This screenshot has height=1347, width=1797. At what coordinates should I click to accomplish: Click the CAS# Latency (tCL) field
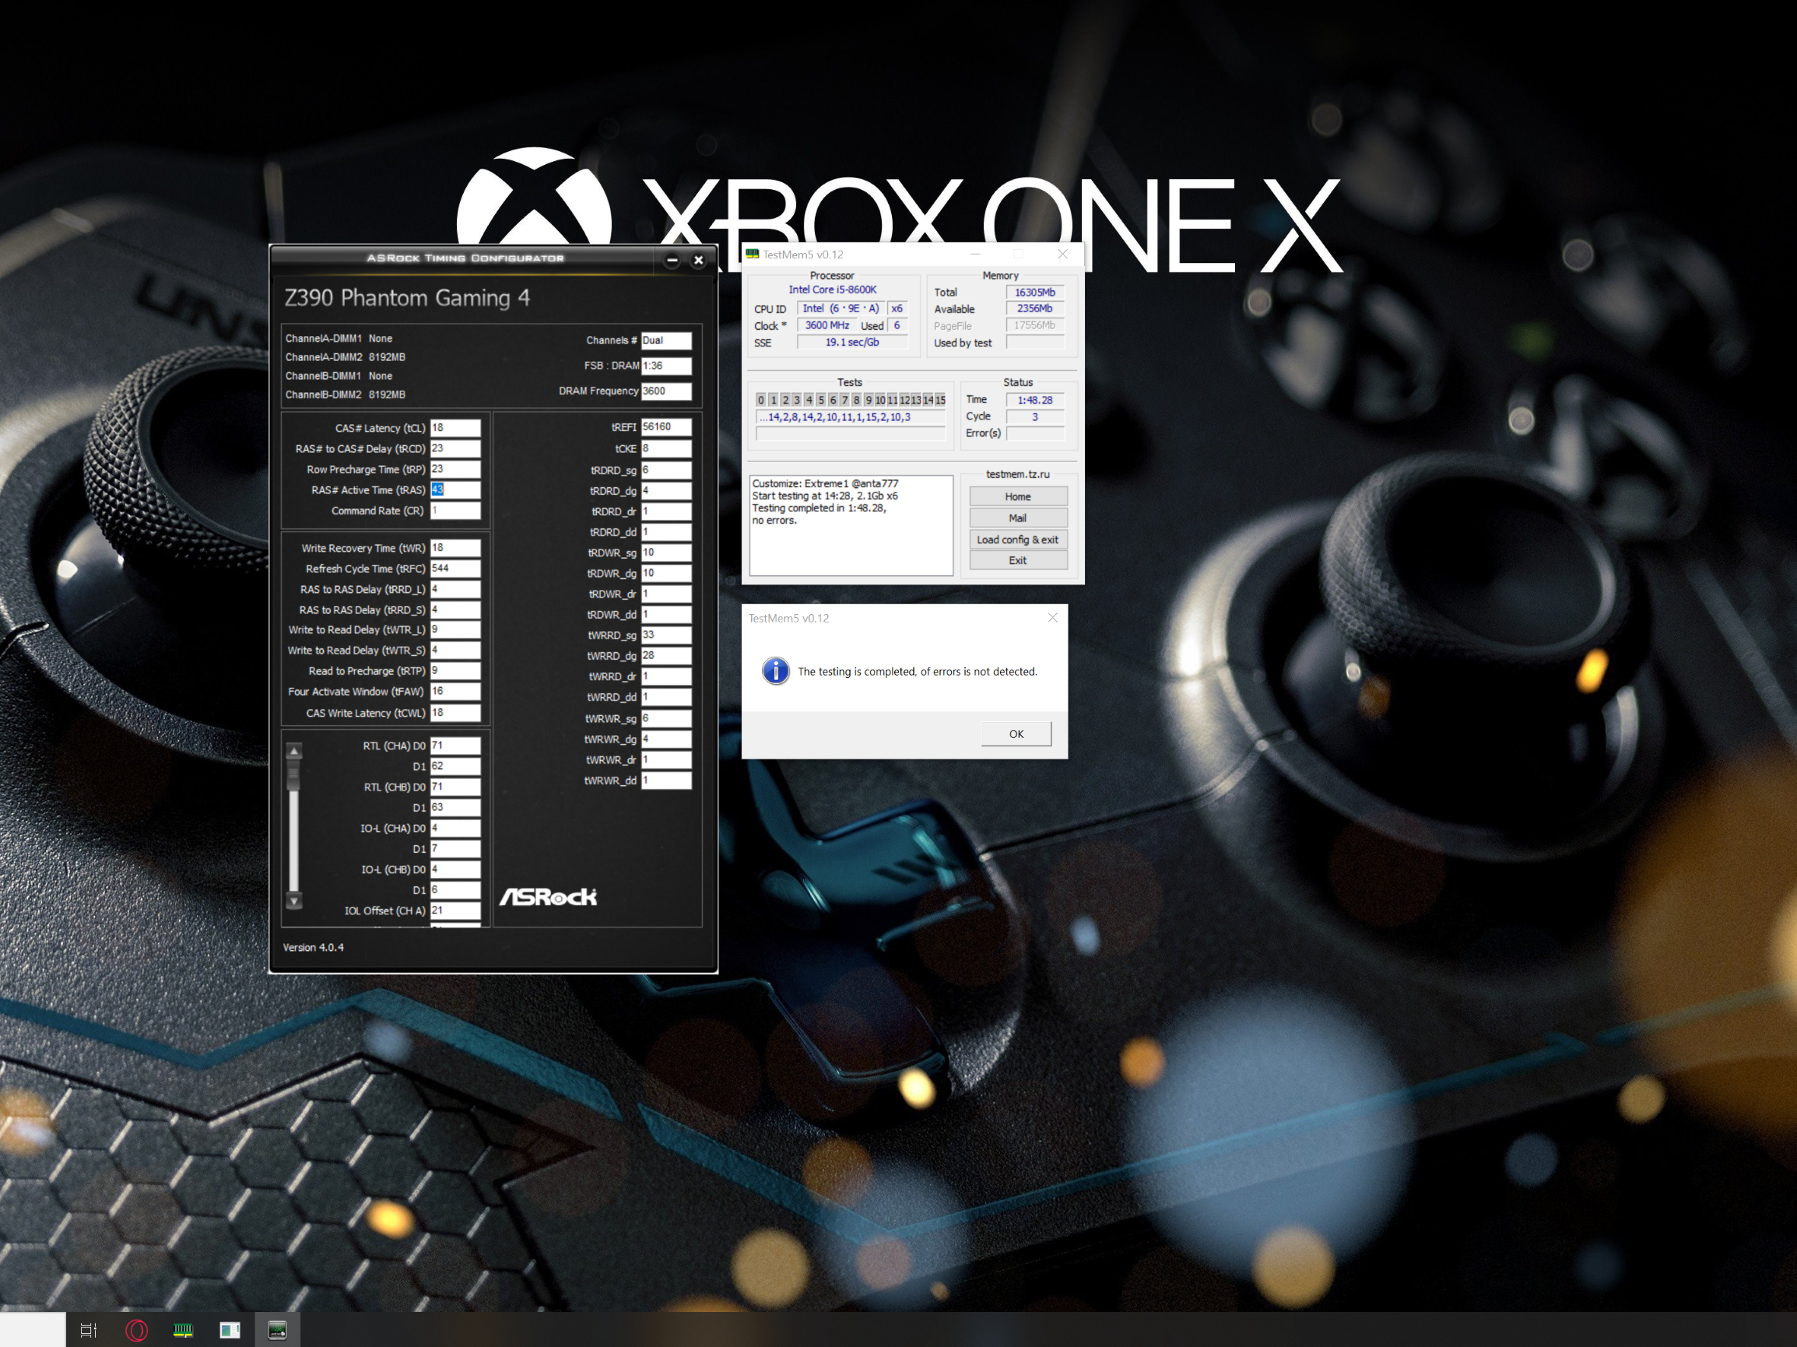455,427
